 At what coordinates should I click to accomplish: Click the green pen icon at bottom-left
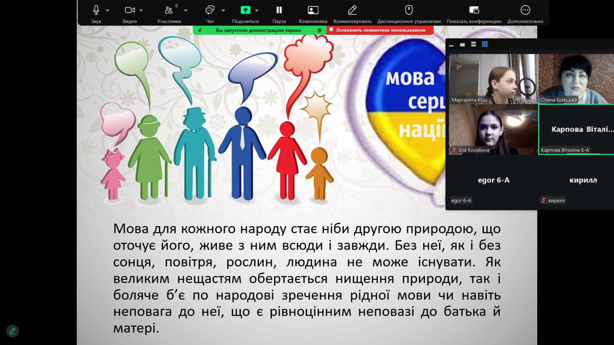[x=12, y=331]
